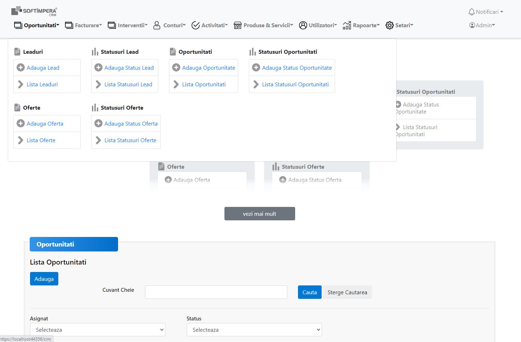Click the chevron beside Lista Statusuri Oportunitati in menu
Image resolution: width=521 pixels, height=342 pixels.
[x=256, y=84]
